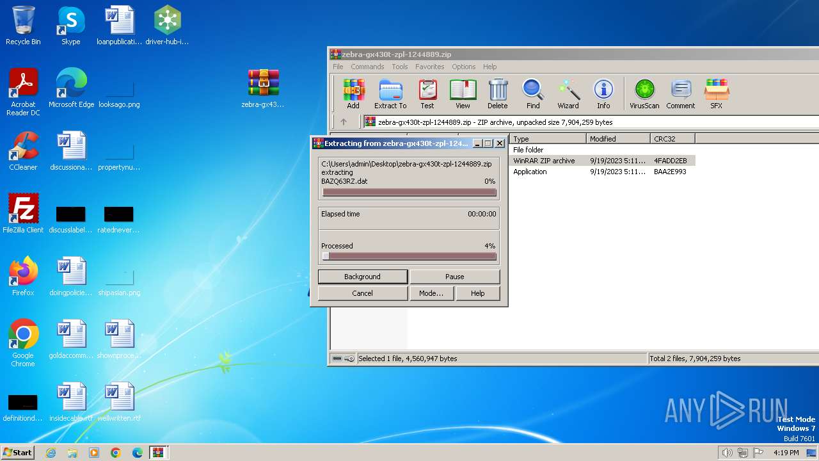Open CCleaner desktop shortcut

(x=23, y=151)
